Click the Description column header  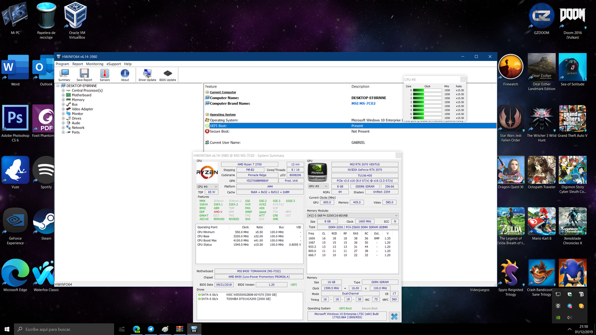pos(377,87)
